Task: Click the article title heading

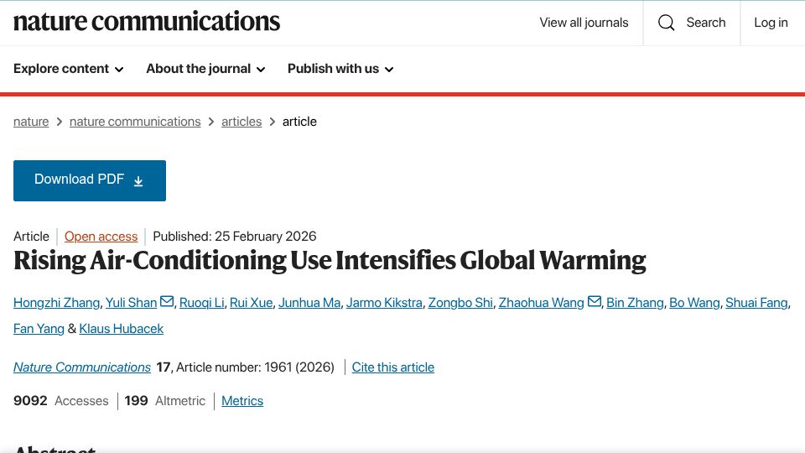Action: (x=330, y=260)
